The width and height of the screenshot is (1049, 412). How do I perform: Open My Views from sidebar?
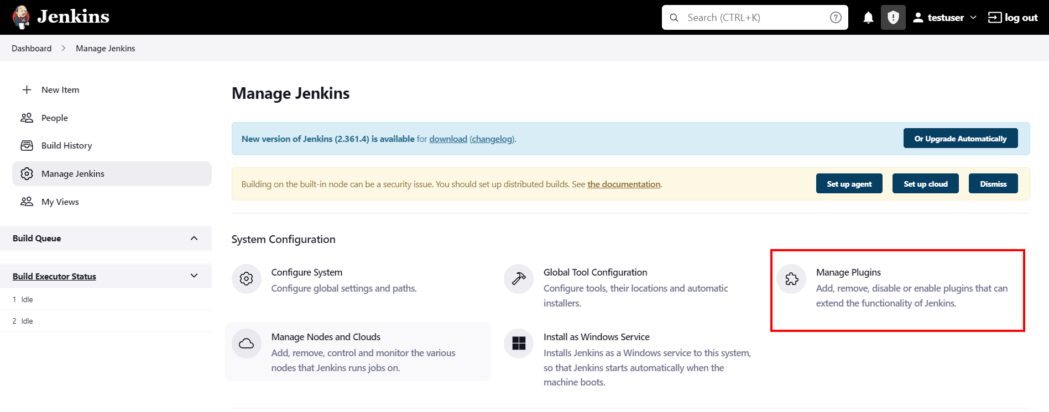60,202
